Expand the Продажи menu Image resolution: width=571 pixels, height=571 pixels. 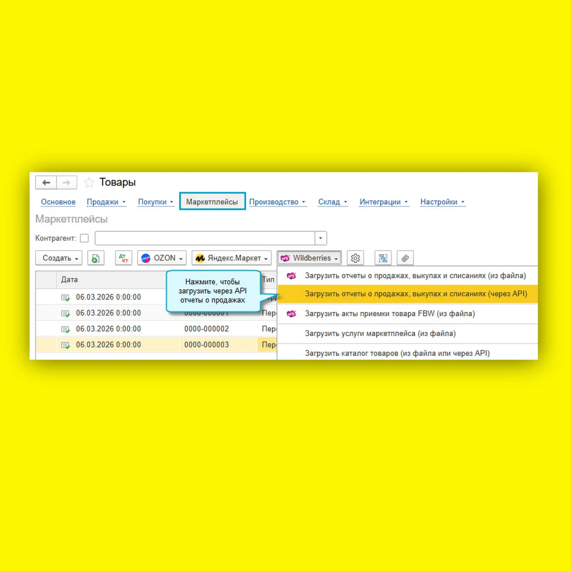106,202
